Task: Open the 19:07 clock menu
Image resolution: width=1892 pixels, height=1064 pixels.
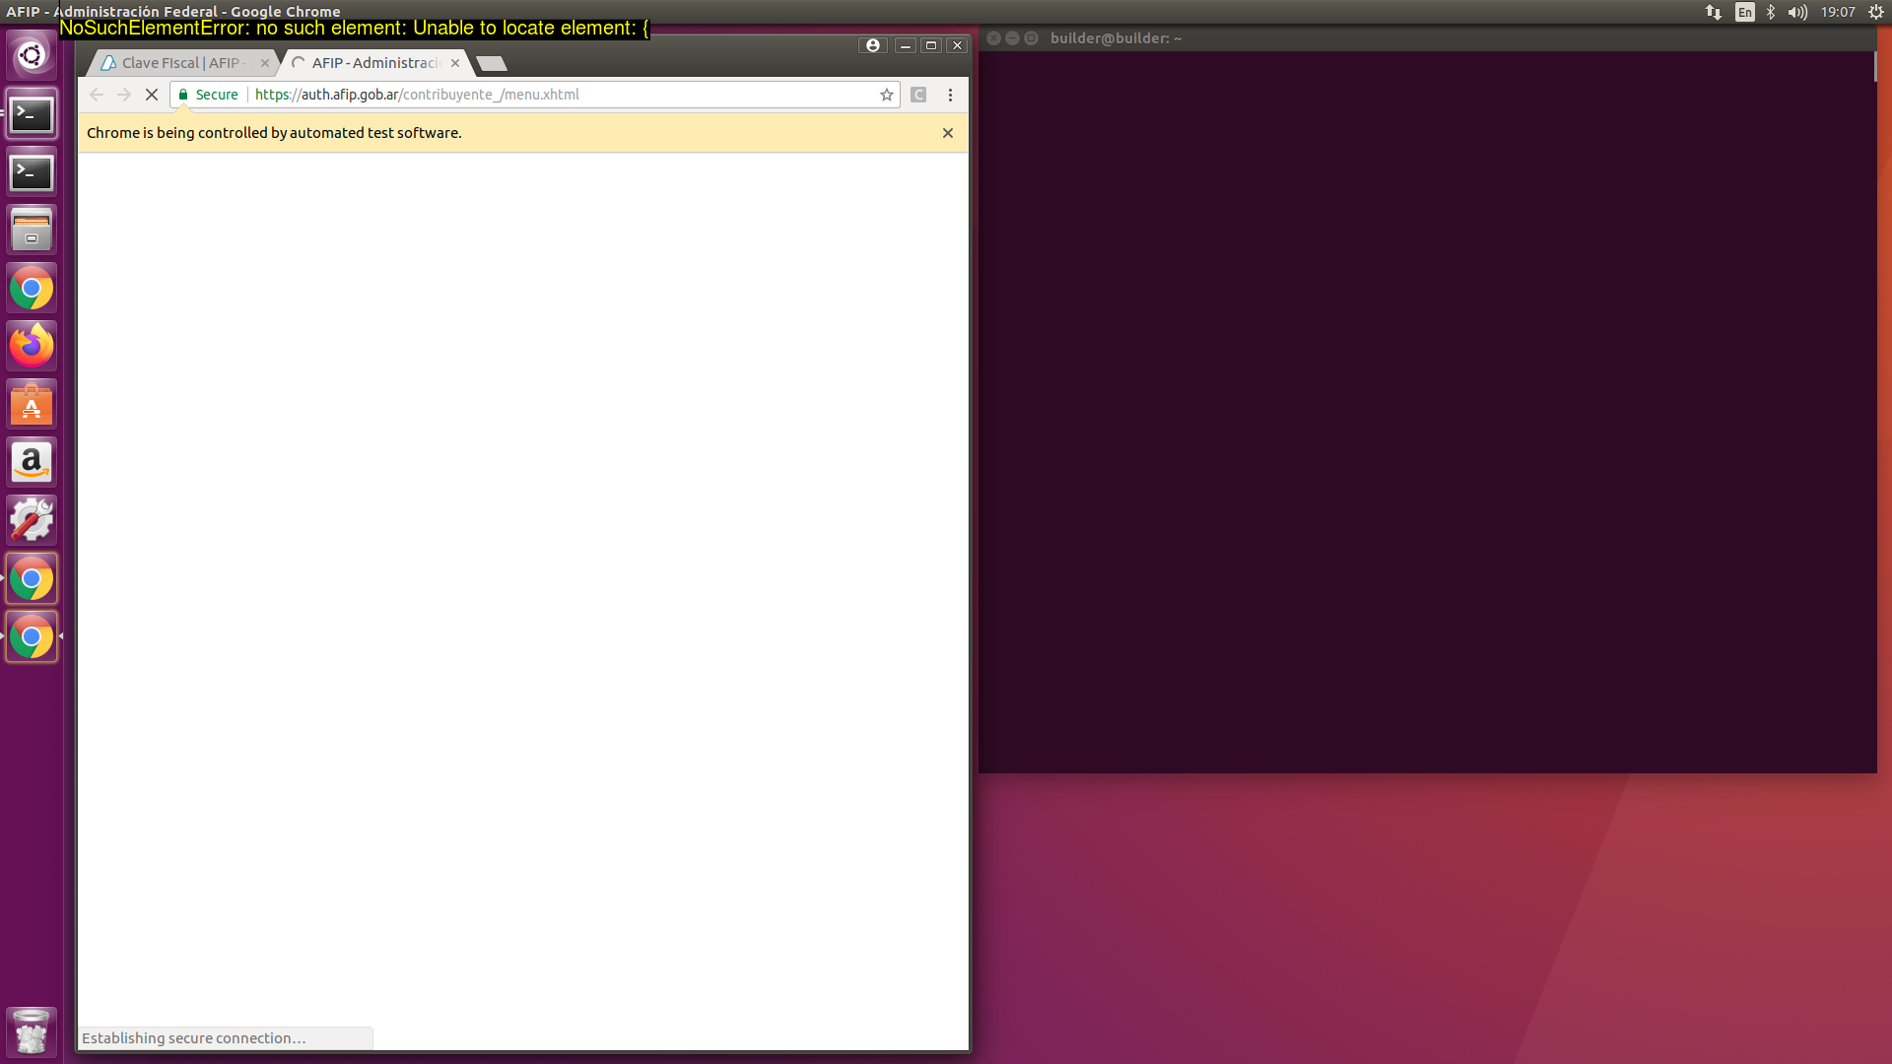Action: coord(1838,12)
